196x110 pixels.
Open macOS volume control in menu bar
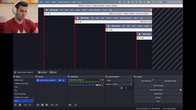[141, 2]
